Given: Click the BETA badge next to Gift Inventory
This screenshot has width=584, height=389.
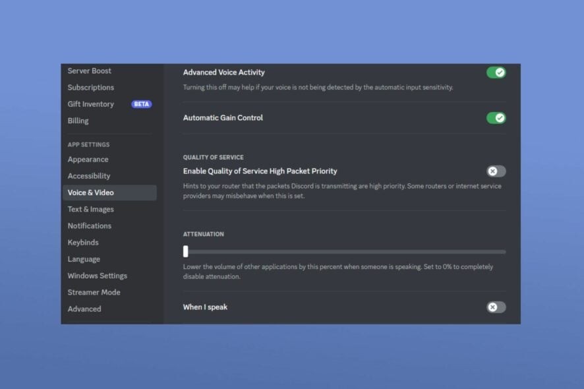Looking at the screenshot, I should coord(140,104).
